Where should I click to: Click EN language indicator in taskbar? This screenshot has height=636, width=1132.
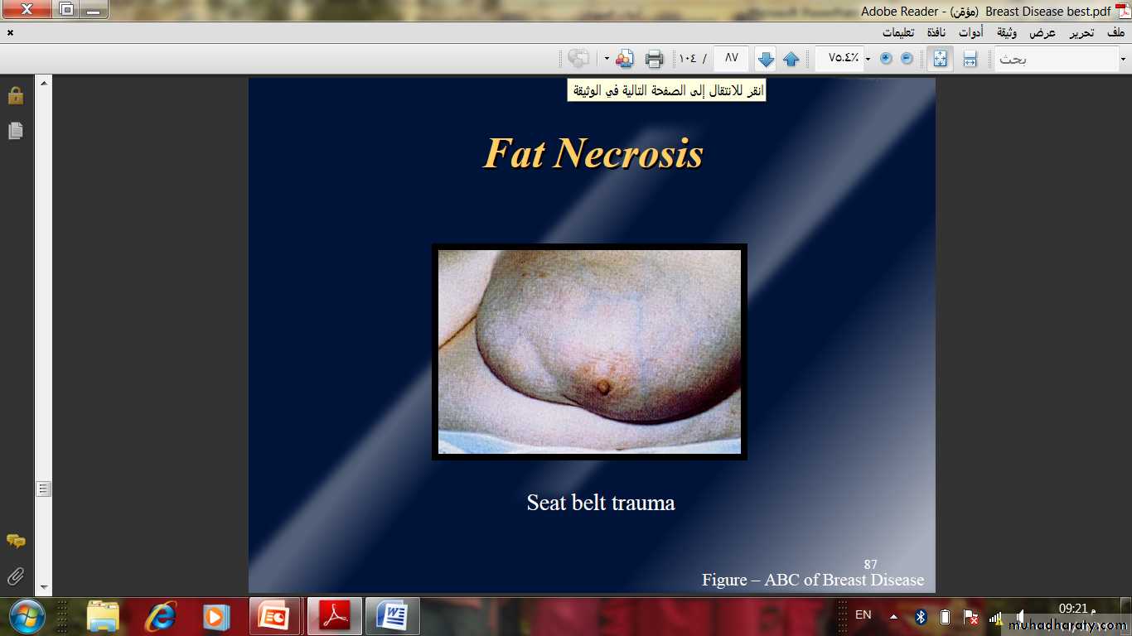tap(863, 615)
